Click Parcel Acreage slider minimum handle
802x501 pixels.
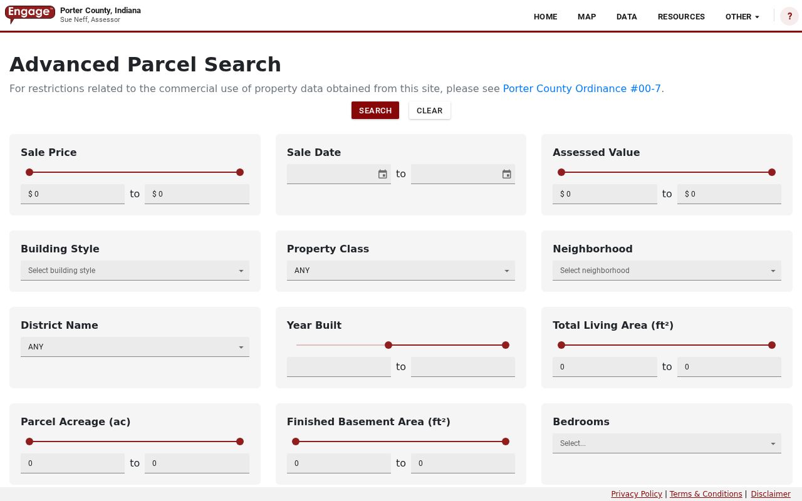[29, 442]
